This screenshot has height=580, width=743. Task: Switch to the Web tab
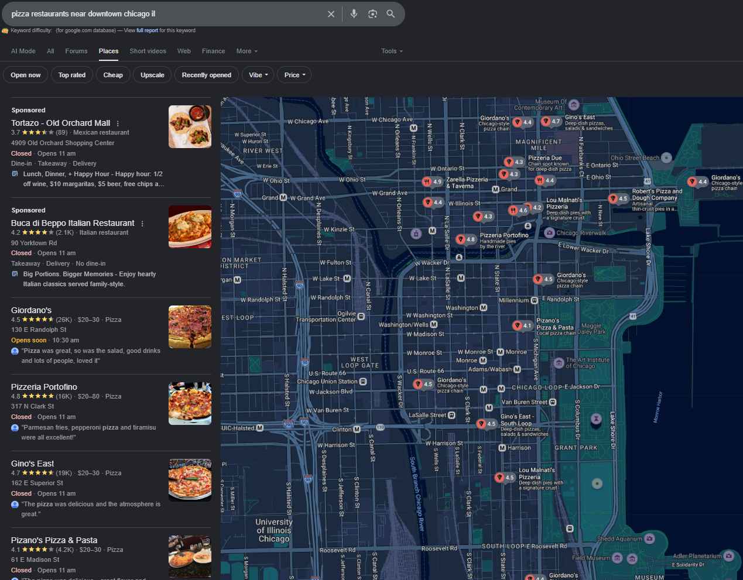[184, 52]
